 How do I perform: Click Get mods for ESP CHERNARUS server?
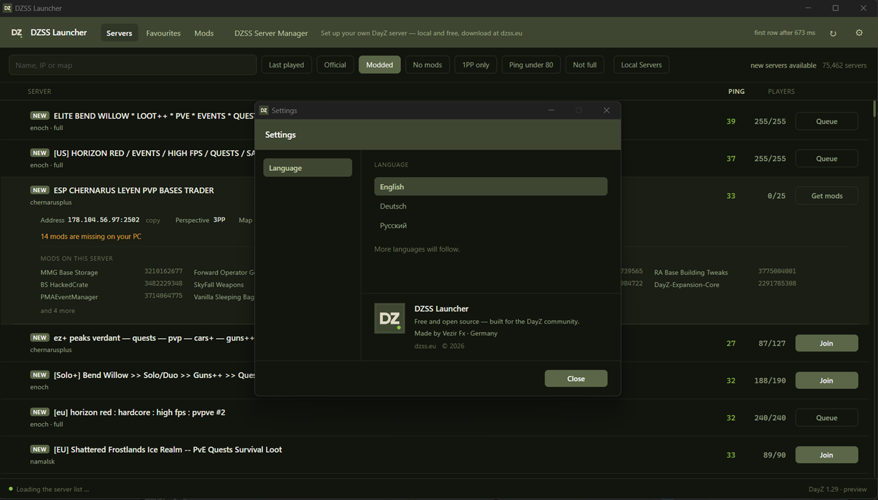click(827, 195)
